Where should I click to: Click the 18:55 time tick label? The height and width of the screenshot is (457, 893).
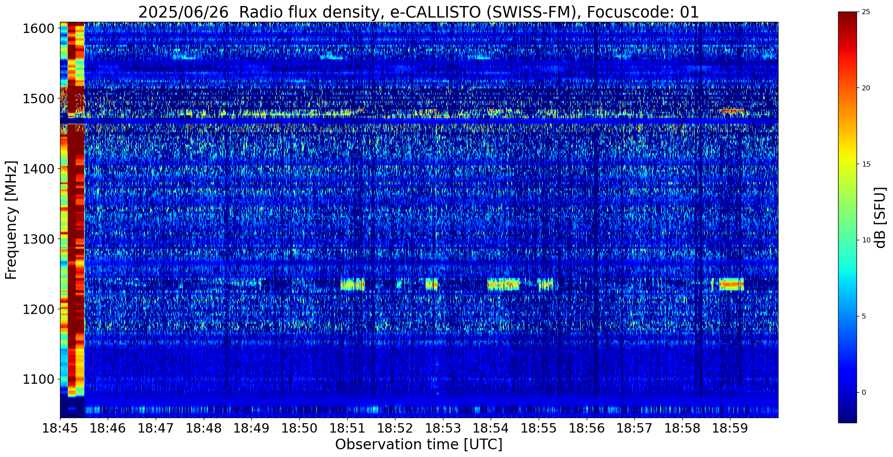click(539, 428)
